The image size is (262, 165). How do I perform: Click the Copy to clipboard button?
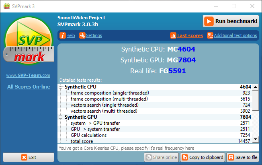pyautogui.click(x=203, y=157)
